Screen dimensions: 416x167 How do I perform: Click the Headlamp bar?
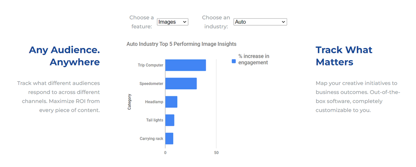[x=171, y=102]
